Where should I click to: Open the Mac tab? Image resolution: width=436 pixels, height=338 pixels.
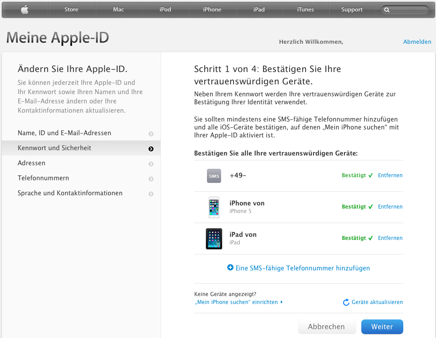point(119,9)
